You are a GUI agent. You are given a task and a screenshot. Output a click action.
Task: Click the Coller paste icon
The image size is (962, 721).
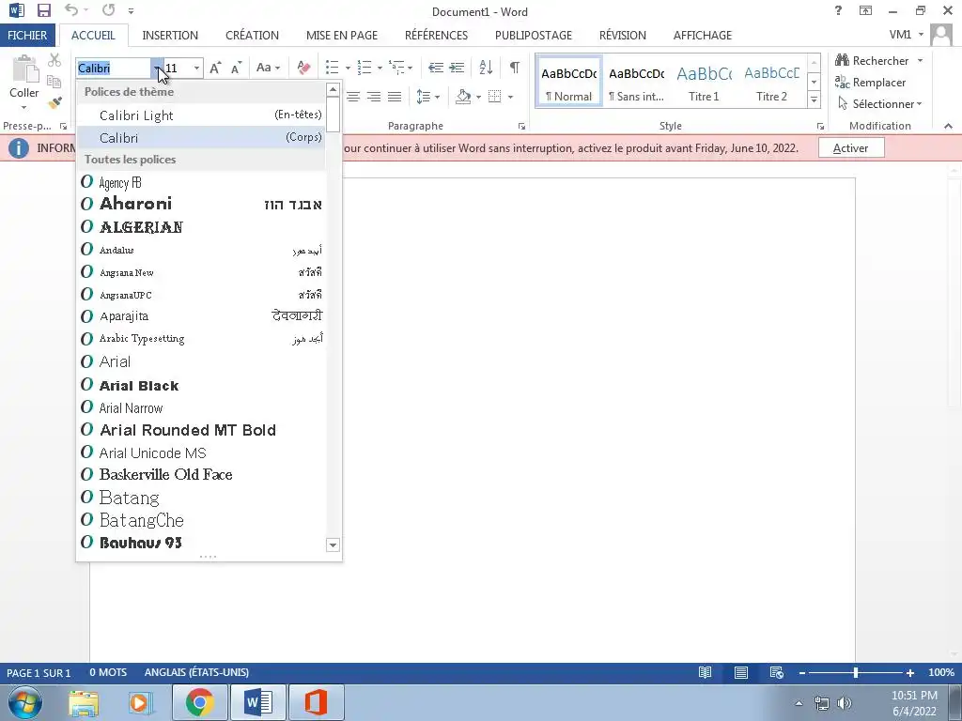(24, 69)
